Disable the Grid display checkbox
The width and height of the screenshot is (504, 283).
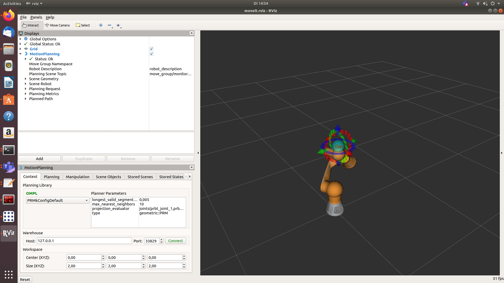coord(151,49)
